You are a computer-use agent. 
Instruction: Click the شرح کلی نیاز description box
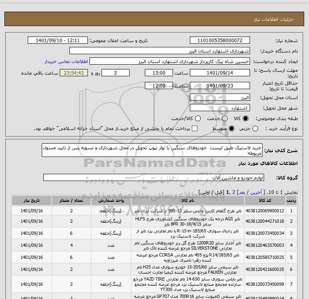pyautogui.click(x=152, y=150)
